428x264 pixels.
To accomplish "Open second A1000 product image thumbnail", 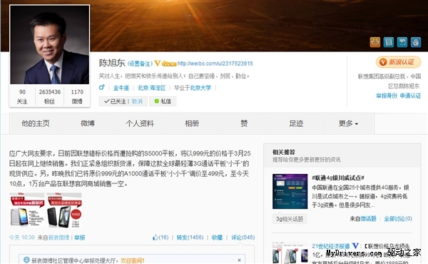I will [64, 210].
